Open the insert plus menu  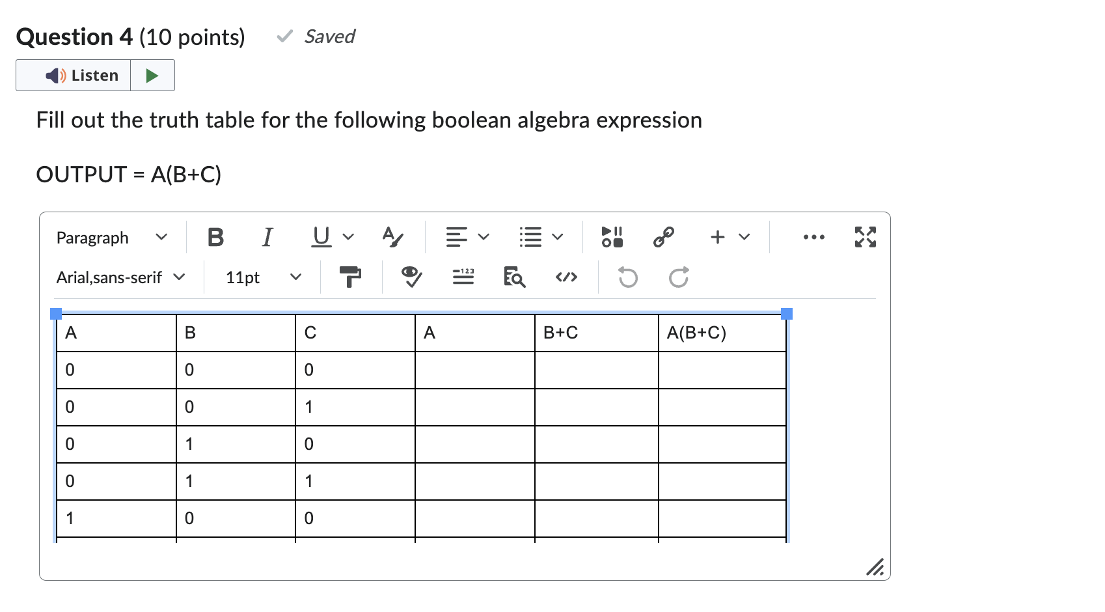[729, 237]
